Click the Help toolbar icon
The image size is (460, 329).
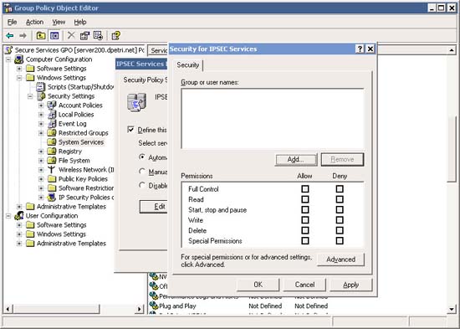116,36
